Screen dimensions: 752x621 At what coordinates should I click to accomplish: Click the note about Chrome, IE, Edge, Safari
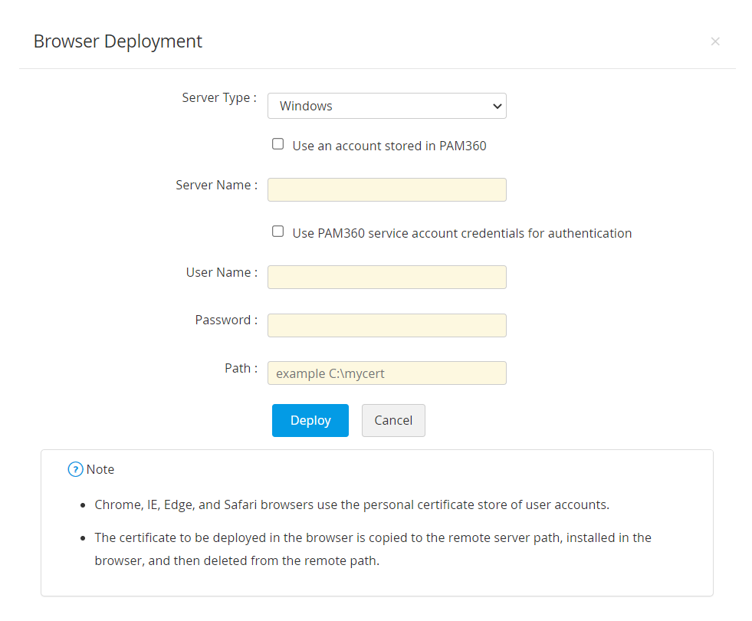(351, 505)
